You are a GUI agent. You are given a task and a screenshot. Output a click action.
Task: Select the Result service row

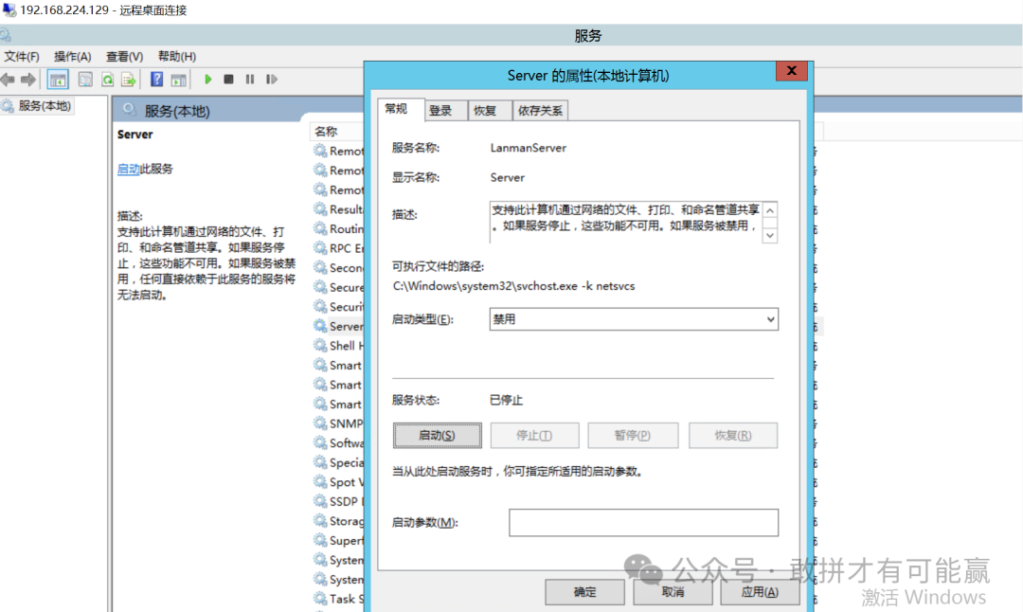click(x=338, y=208)
